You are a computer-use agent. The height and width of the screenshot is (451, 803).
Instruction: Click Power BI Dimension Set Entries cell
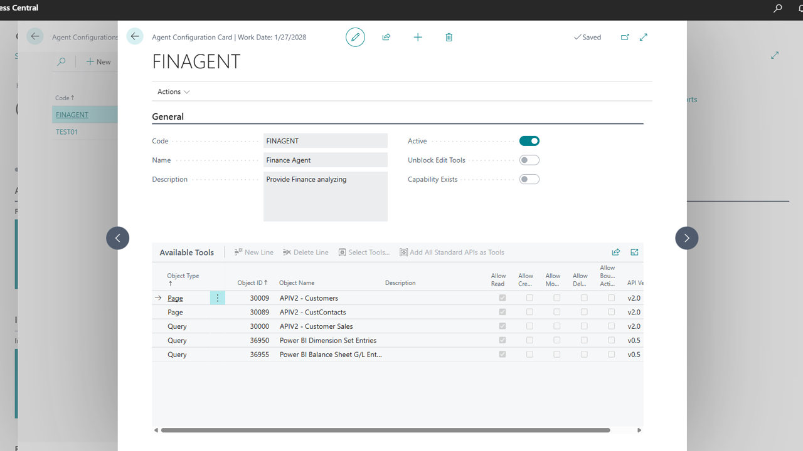pyautogui.click(x=328, y=340)
